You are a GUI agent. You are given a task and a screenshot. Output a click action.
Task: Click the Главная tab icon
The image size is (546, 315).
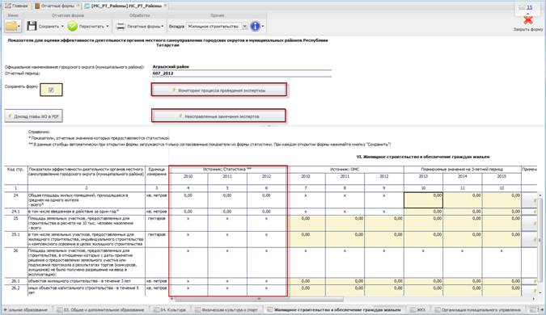click(x=7, y=6)
